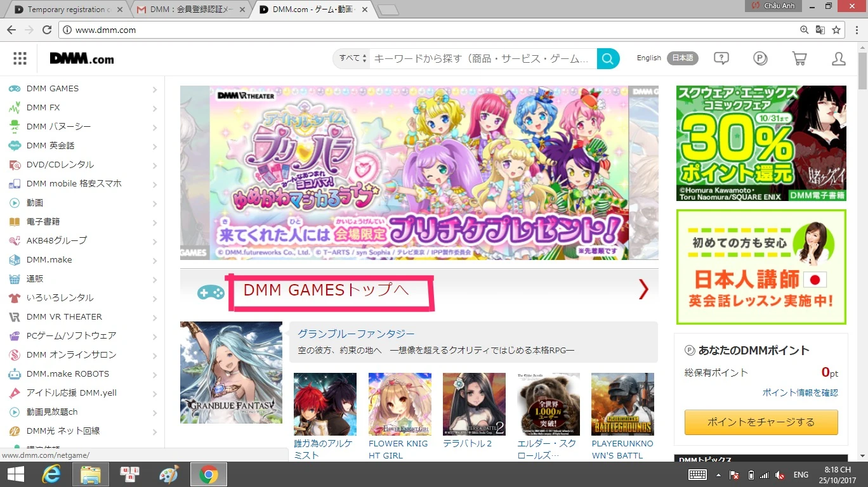868x487 pixels.
Task: Click the VR icon beside DMM VR THEATER
Action: point(14,317)
